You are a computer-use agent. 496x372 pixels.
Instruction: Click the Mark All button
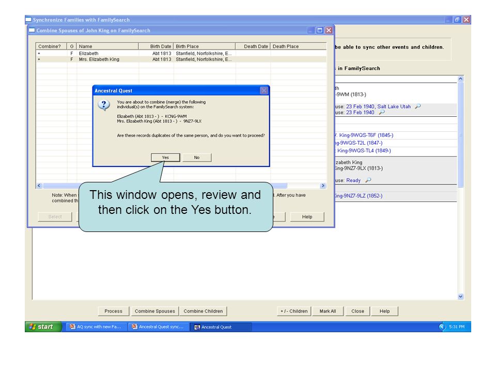pyautogui.click(x=328, y=311)
